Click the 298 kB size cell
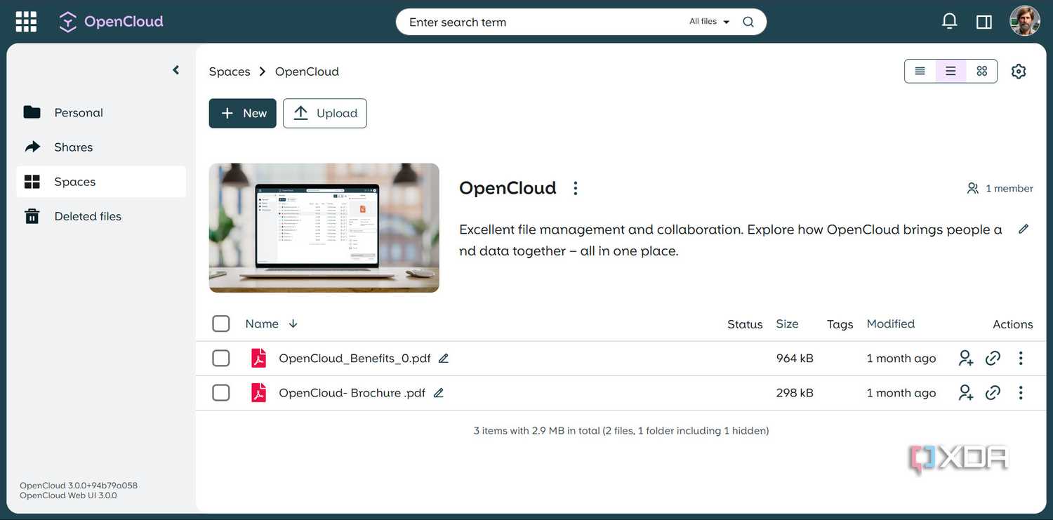This screenshot has height=520, width=1053. (x=795, y=393)
